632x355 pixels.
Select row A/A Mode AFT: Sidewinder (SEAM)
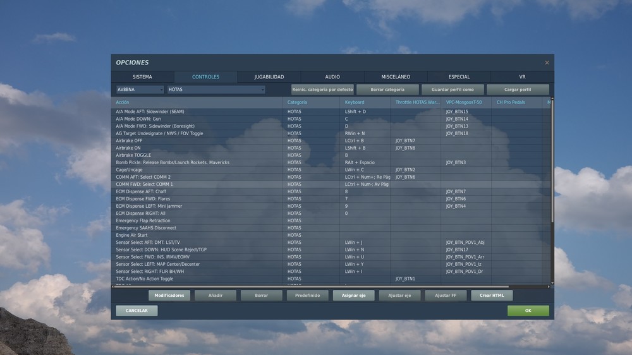331,112
